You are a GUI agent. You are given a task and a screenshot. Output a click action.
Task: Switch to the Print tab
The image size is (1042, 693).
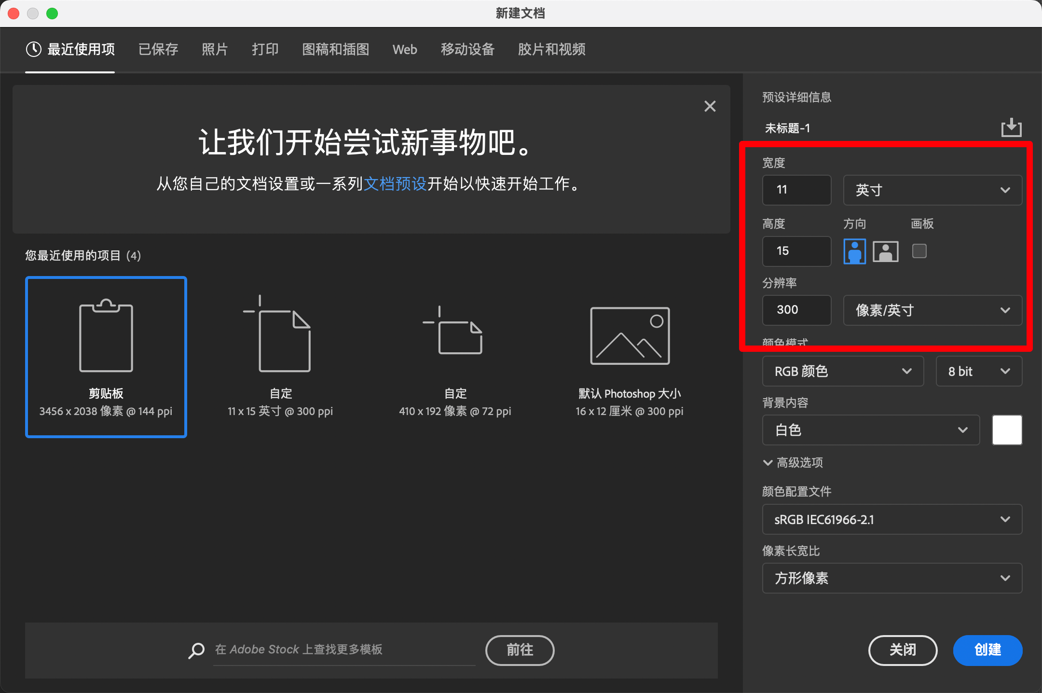[265, 49]
